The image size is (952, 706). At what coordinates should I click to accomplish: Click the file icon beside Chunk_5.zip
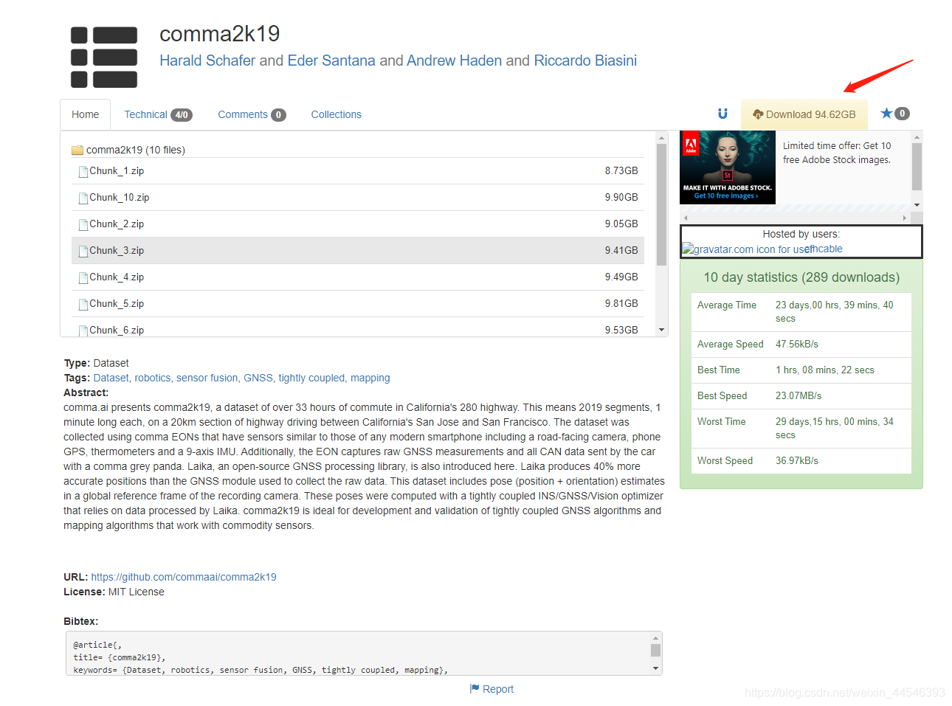click(83, 304)
